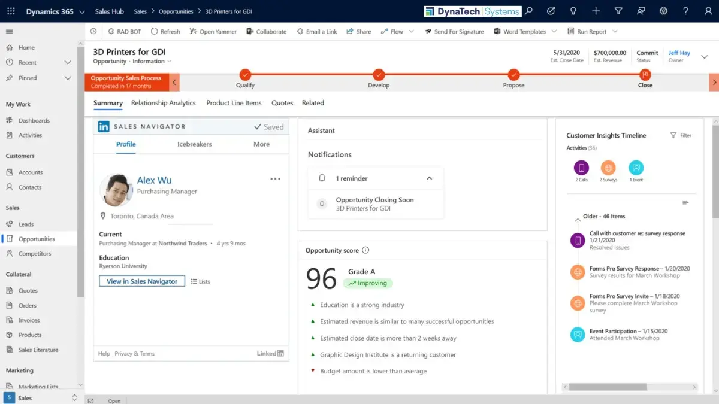Advance with the process bar right arrow
The height and width of the screenshot is (404, 719).
(714, 82)
